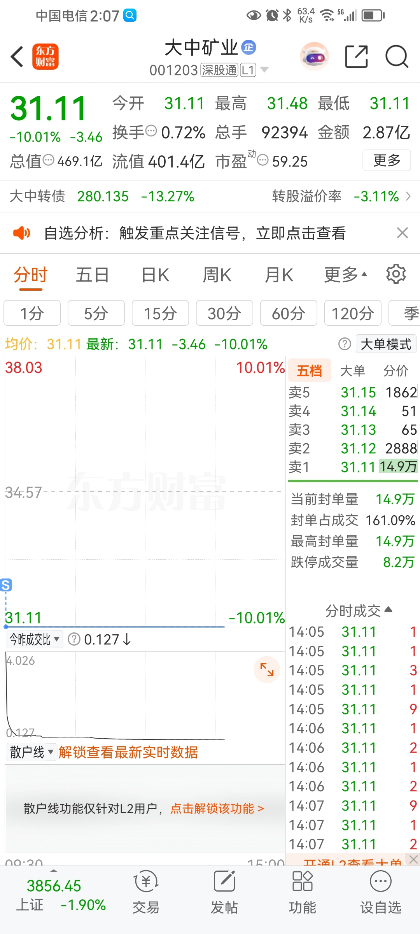Image resolution: width=420 pixels, height=934 pixels.
Task: Tap the back arrow icon
Action: pos(17,57)
